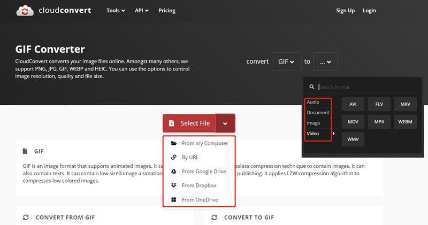The width and height of the screenshot is (428, 225).
Task: Click the Login link
Action: point(369,10)
